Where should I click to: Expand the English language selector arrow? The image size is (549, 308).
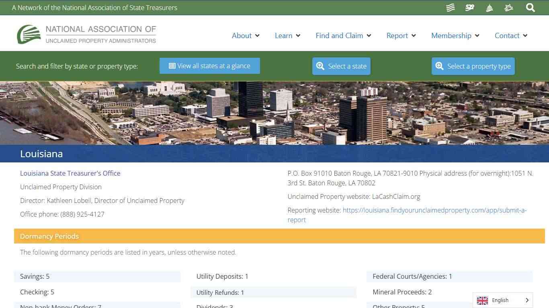(x=527, y=300)
